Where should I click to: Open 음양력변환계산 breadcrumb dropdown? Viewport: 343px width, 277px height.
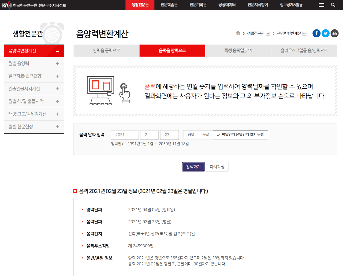pyautogui.click(x=304, y=33)
